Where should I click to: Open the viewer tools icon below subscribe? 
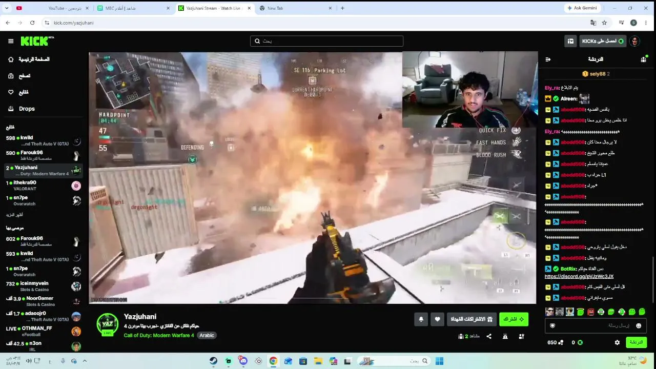tap(521, 336)
